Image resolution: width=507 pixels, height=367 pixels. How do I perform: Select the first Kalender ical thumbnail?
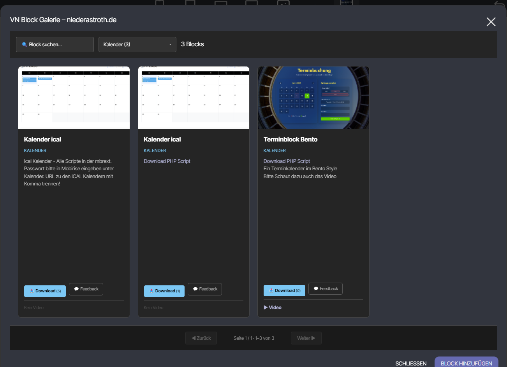coord(74,98)
